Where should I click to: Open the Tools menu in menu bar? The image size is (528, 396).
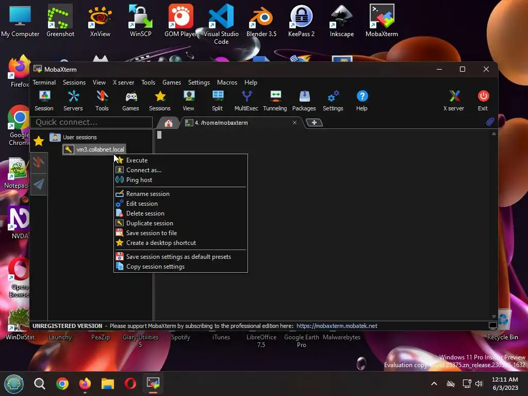tap(148, 82)
